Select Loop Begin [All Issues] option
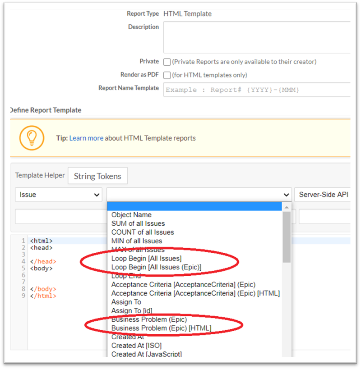 (146, 258)
